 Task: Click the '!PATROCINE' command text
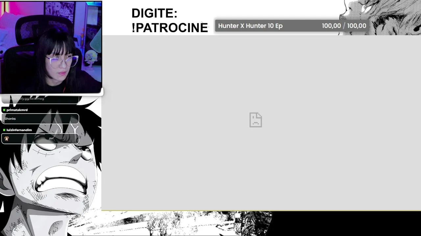point(170,28)
